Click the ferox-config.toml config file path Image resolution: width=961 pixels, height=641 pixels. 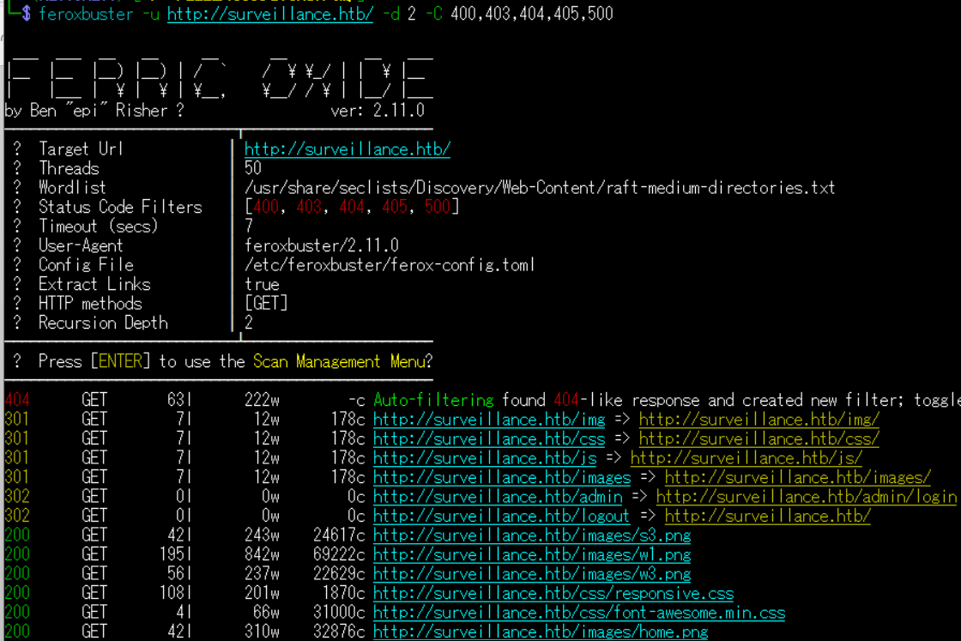(390, 265)
